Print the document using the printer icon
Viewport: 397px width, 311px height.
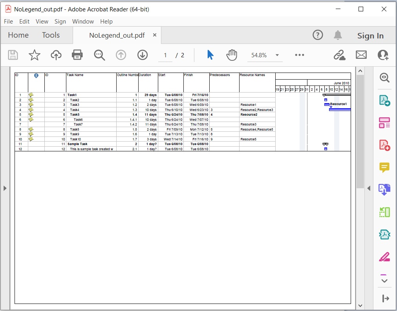[77, 55]
